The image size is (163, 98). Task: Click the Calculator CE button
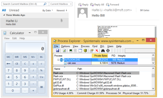[x=17, y=64]
